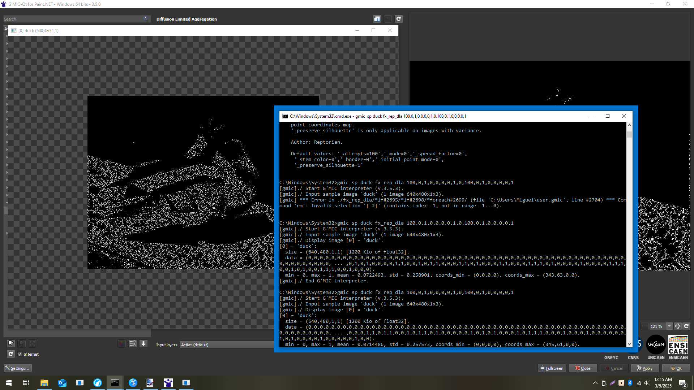The width and height of the screenshot is (694, 390).
Task: Click the Fullscreen button
Action: pos(552,368)
